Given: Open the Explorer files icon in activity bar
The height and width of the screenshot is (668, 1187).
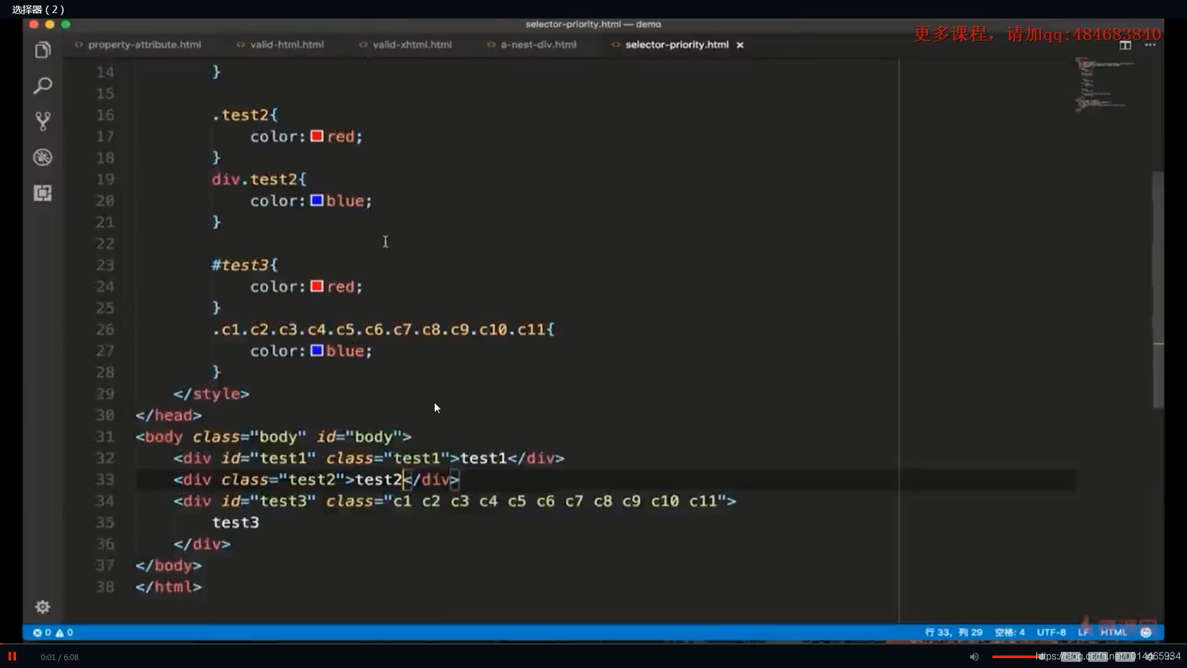Looking at the screenshot, I should click(43, 50).
